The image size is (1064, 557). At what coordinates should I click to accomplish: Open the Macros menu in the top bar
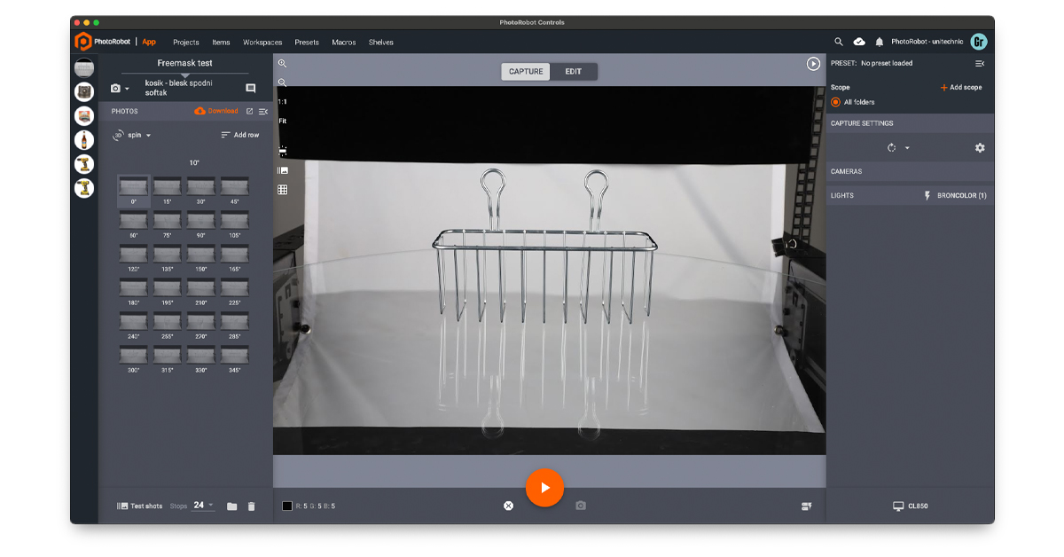(x=346, y=42)
